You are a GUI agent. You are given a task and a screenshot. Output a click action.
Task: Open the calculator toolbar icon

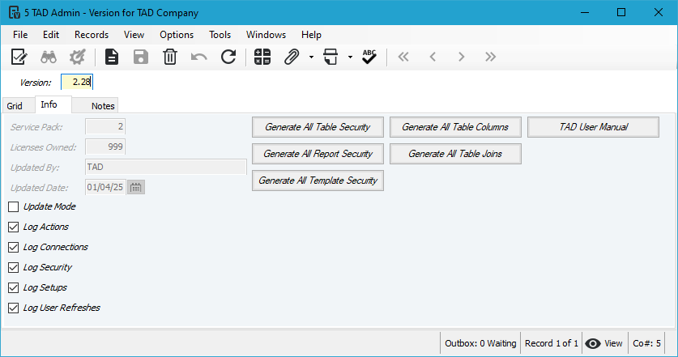[x=262, y=57]
